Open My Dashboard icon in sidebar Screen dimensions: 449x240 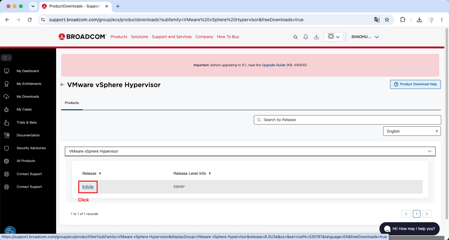[6, 71]
